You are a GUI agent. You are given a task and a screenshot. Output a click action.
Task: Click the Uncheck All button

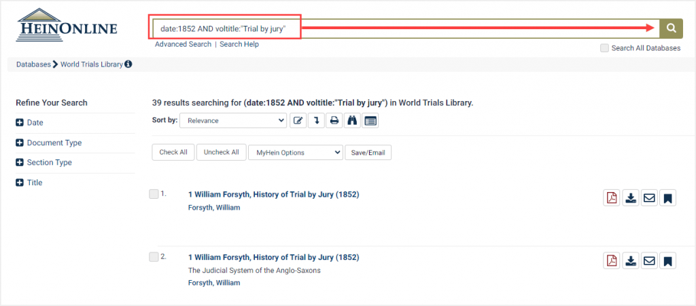[222, 153]
